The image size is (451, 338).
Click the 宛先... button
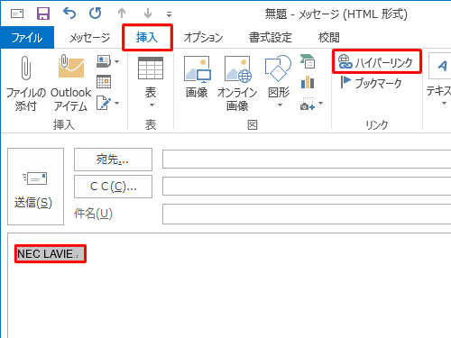pyautogui.click(x=113, y=160)
